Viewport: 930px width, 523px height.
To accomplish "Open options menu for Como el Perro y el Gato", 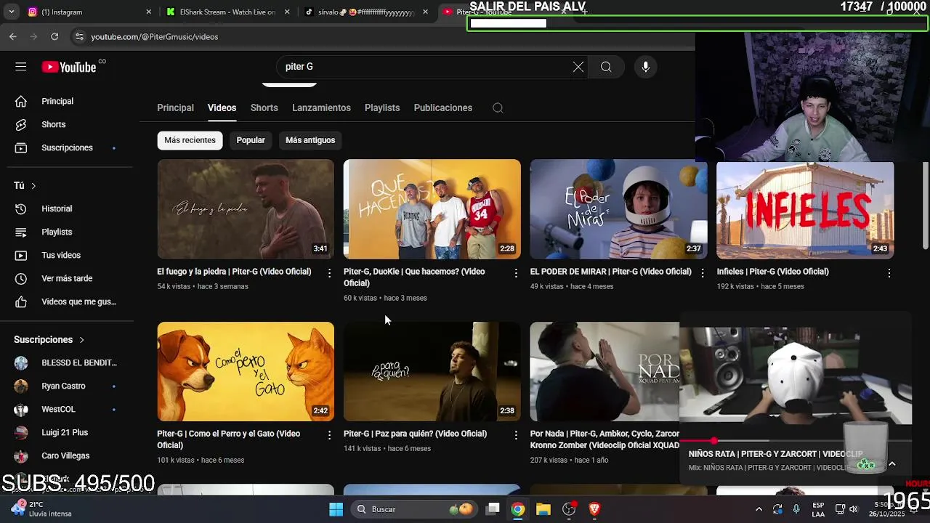I will 329,435.
